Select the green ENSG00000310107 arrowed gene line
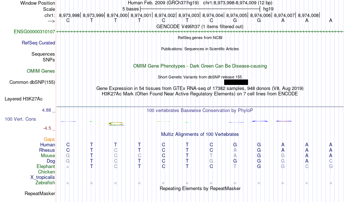The image size is (344, 202). (x=200, y=32)
